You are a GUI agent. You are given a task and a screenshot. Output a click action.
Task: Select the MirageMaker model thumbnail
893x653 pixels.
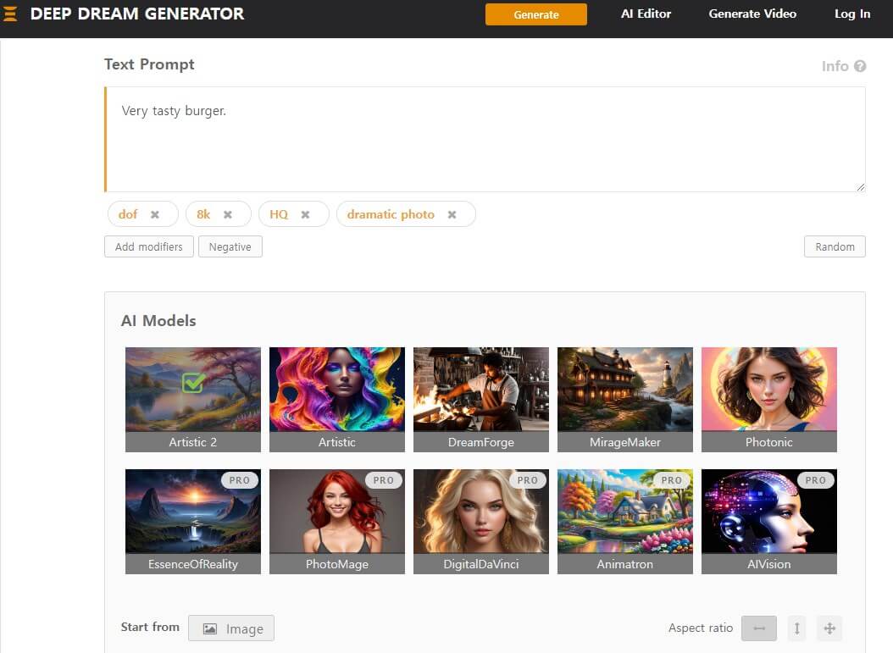click(625, 399)
